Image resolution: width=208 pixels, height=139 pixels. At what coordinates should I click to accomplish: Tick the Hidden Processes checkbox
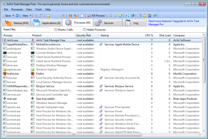(x=84, y=29)
